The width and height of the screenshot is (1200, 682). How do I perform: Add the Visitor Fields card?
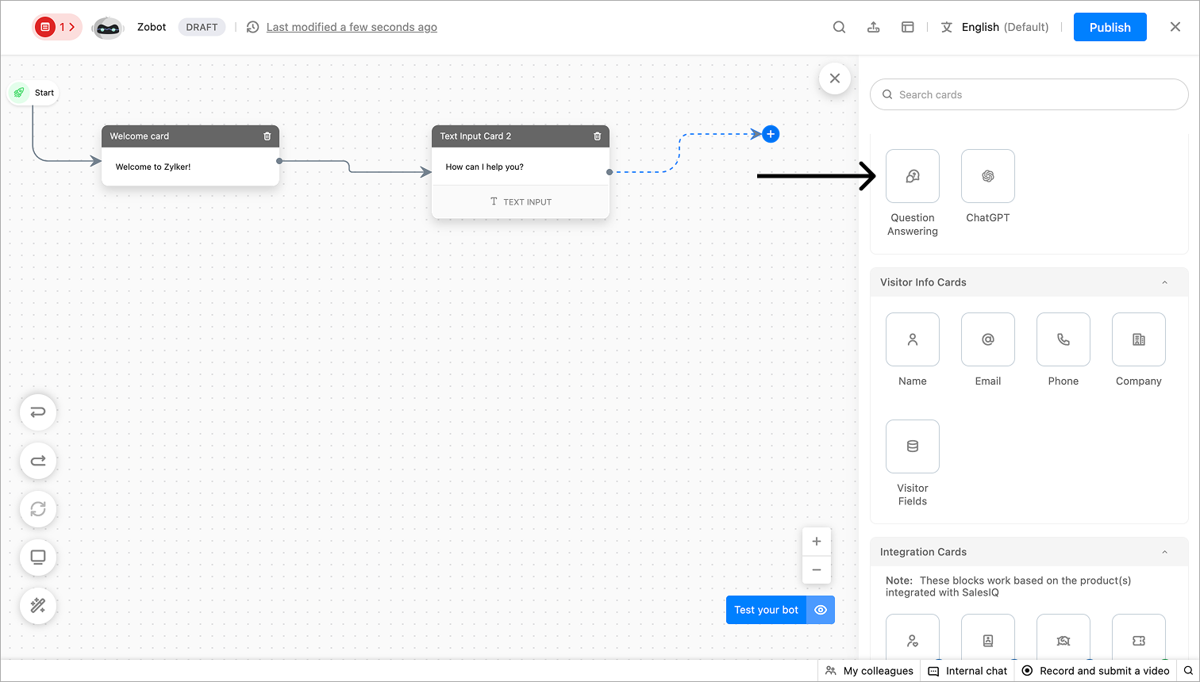pos(913,446)
